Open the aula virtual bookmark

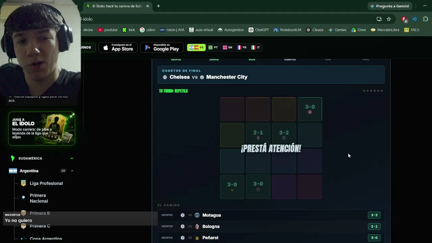click(201, 30)
